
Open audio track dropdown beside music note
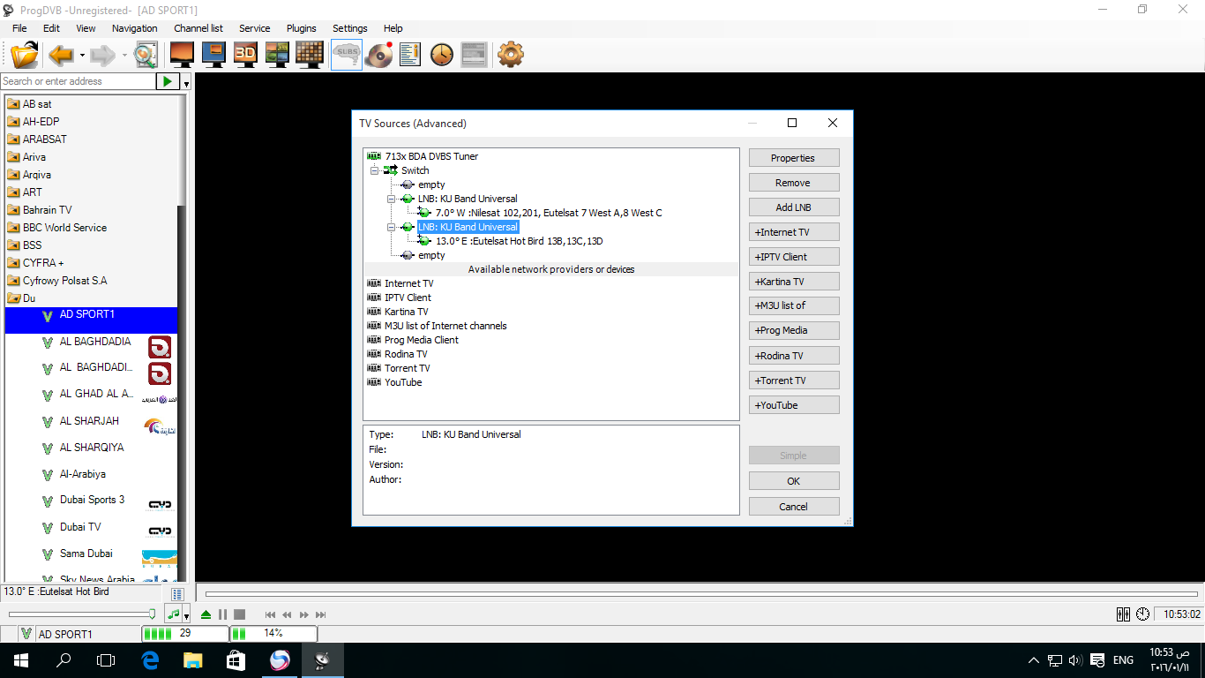pos(186,615)
